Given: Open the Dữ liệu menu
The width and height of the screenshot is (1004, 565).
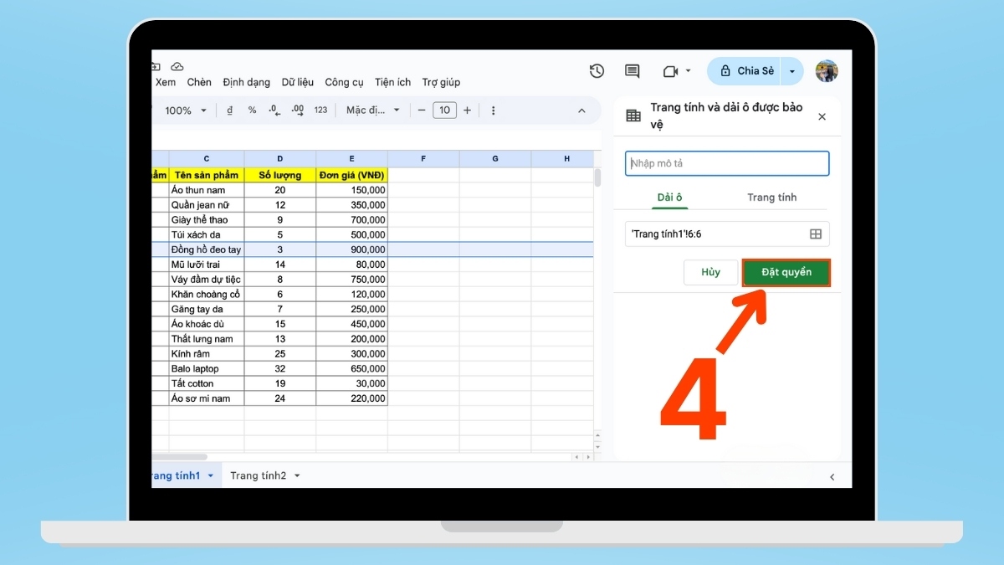Looking at the screenshot, I should tap(297, 82).
